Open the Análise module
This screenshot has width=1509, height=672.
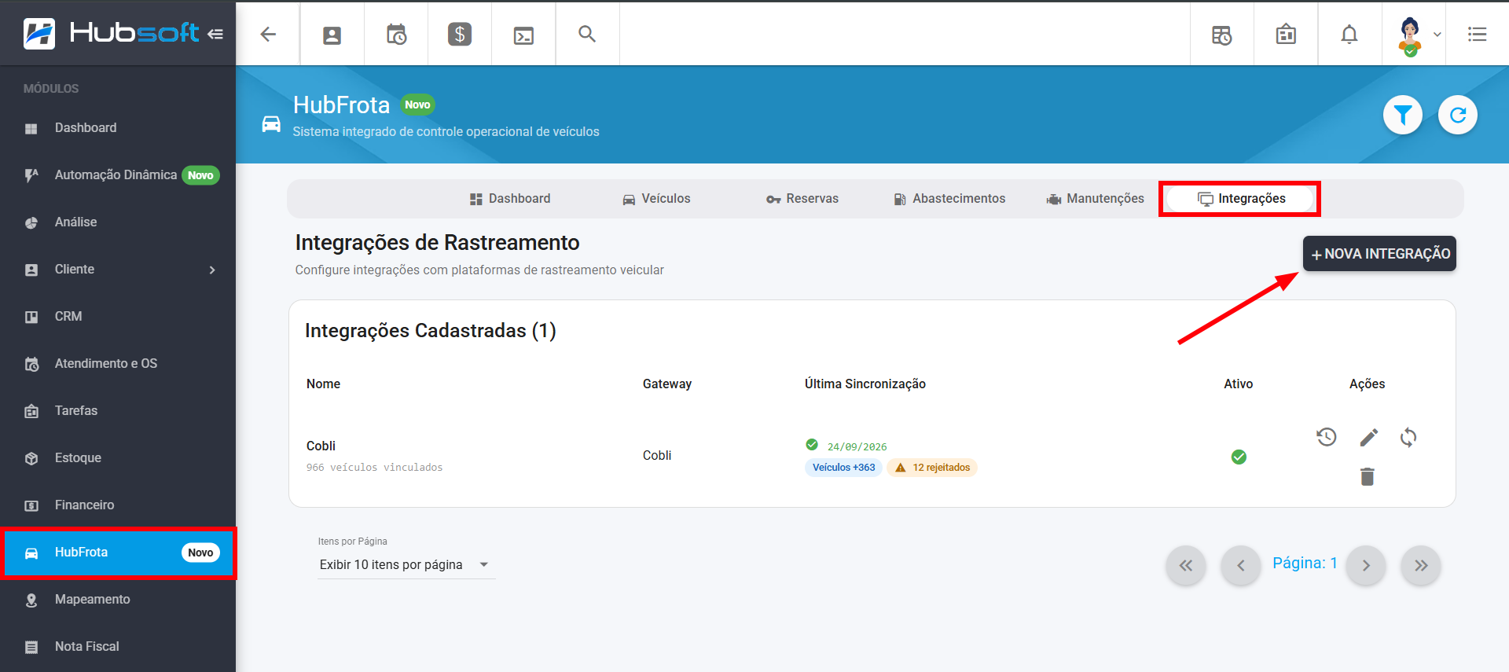click(118, 222)
